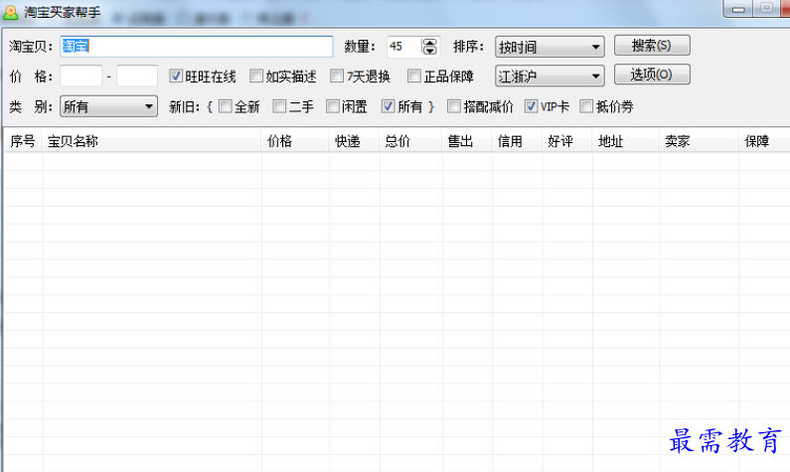Sort by the 快递 column header

355,141
